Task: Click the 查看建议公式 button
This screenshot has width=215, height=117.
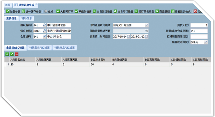Action: (x=181, y=12)
